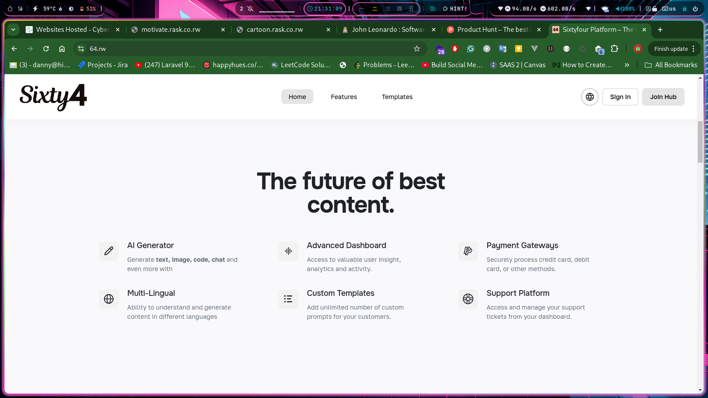Viewport: 708px width, 398px height.
Task: Open Projects - Jira bookmark
Action: (103, 65)
